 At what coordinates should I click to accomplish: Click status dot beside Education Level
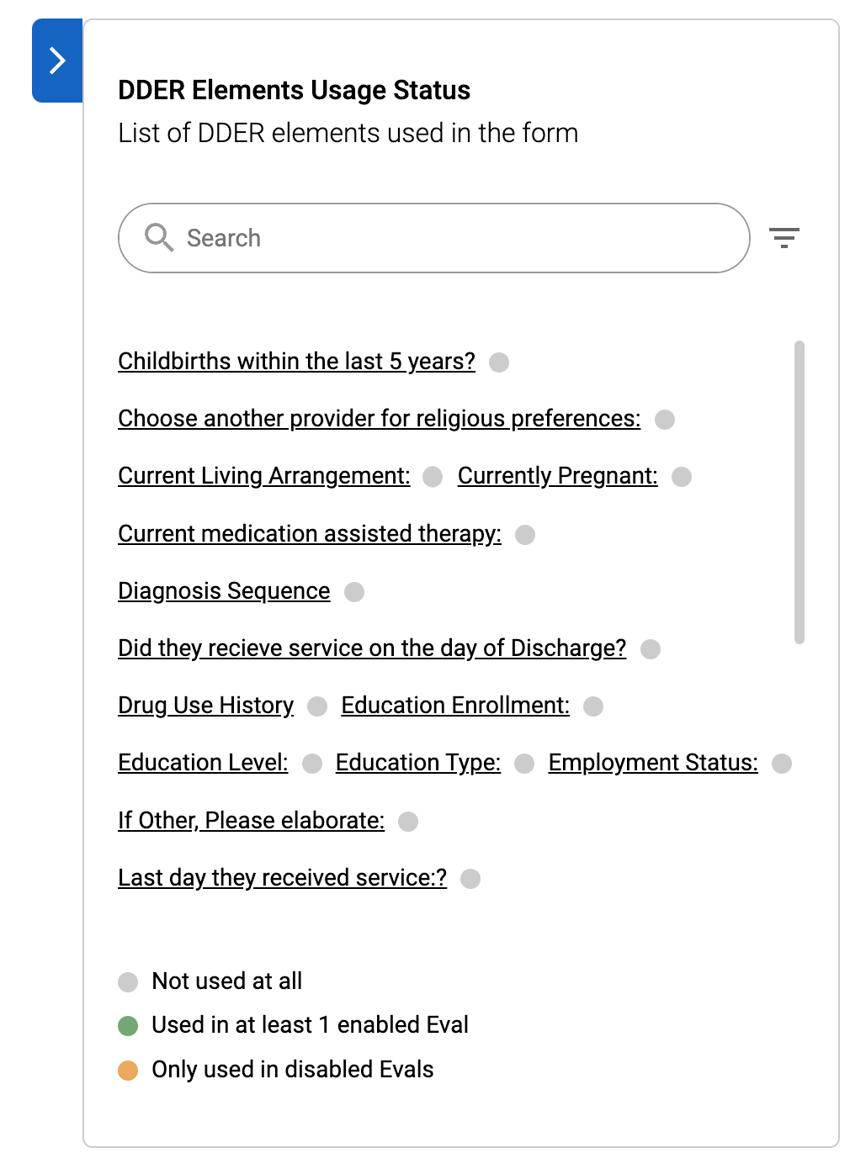312,764
